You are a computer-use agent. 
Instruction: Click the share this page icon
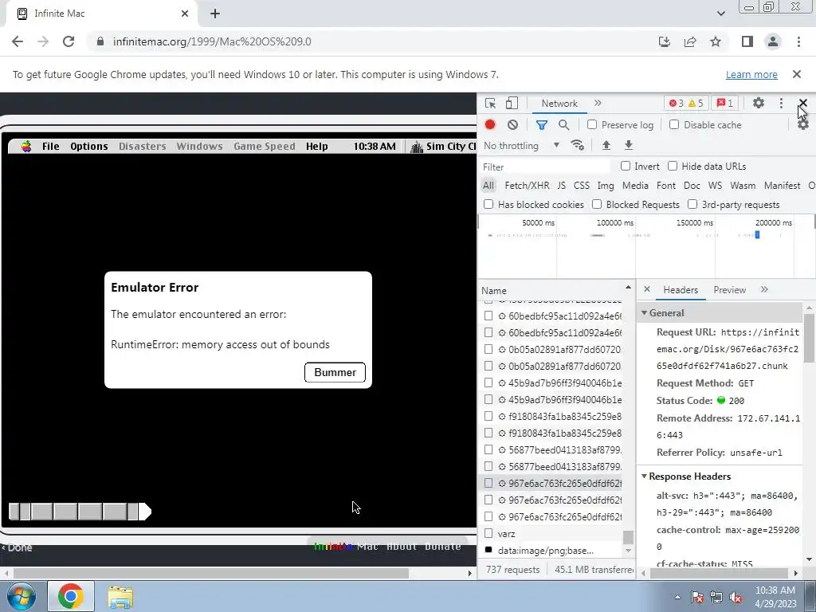[x=690, y=41]
